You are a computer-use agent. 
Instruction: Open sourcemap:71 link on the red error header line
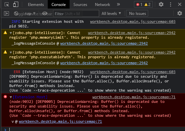click(134, 97)
